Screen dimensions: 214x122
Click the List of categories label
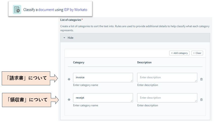click(x=71, y=20)
